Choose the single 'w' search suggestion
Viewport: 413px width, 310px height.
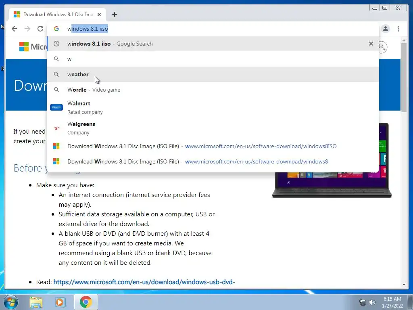click(x=213, y=59)
